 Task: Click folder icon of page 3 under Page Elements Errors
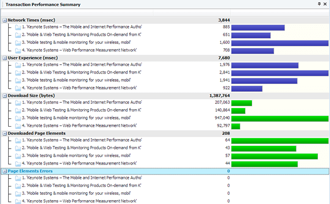tap(18, 194)
